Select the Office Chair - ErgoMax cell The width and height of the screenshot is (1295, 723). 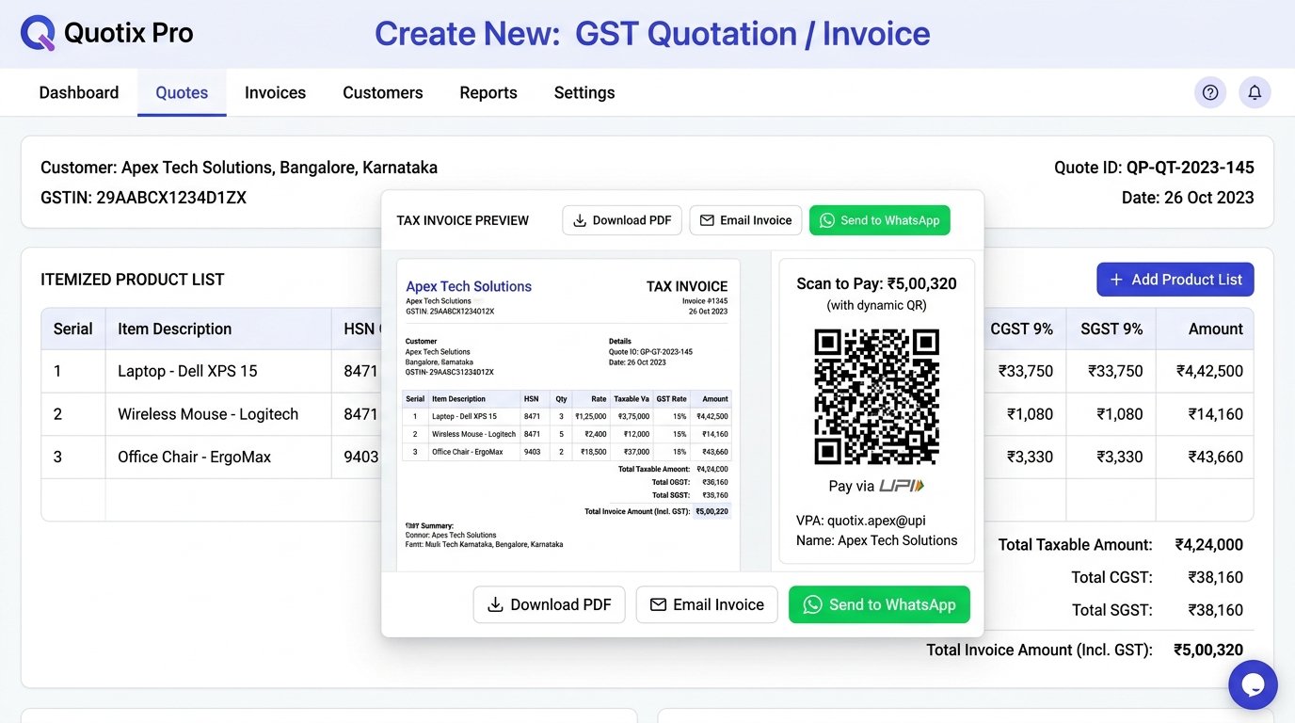point(218,457)
